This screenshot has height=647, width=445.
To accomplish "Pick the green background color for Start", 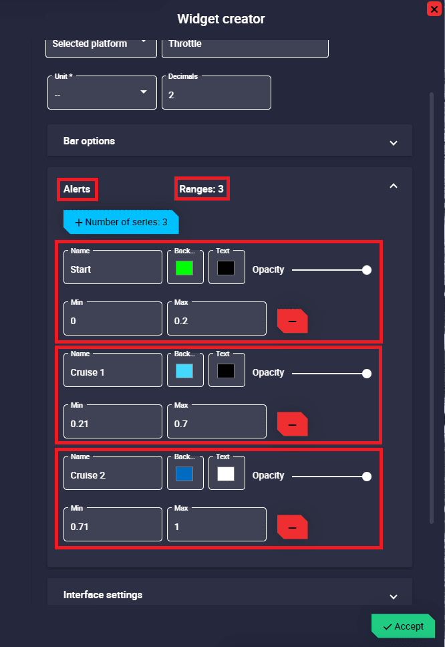I will tap(184, 269).
